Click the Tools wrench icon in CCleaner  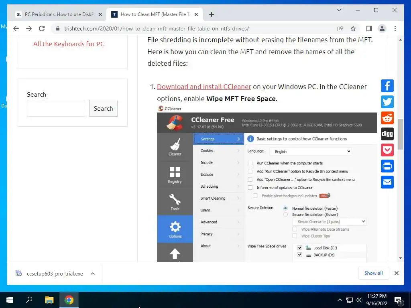coord(175,202)
